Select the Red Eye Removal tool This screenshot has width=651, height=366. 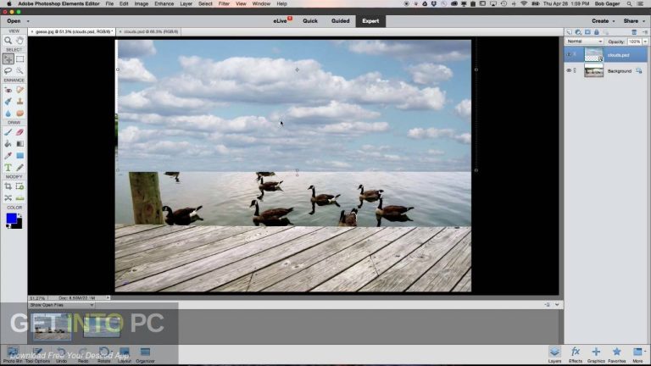point(8,90)
